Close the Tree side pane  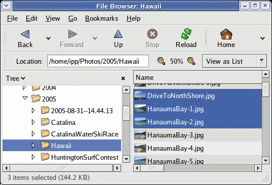tap(123, 78)
